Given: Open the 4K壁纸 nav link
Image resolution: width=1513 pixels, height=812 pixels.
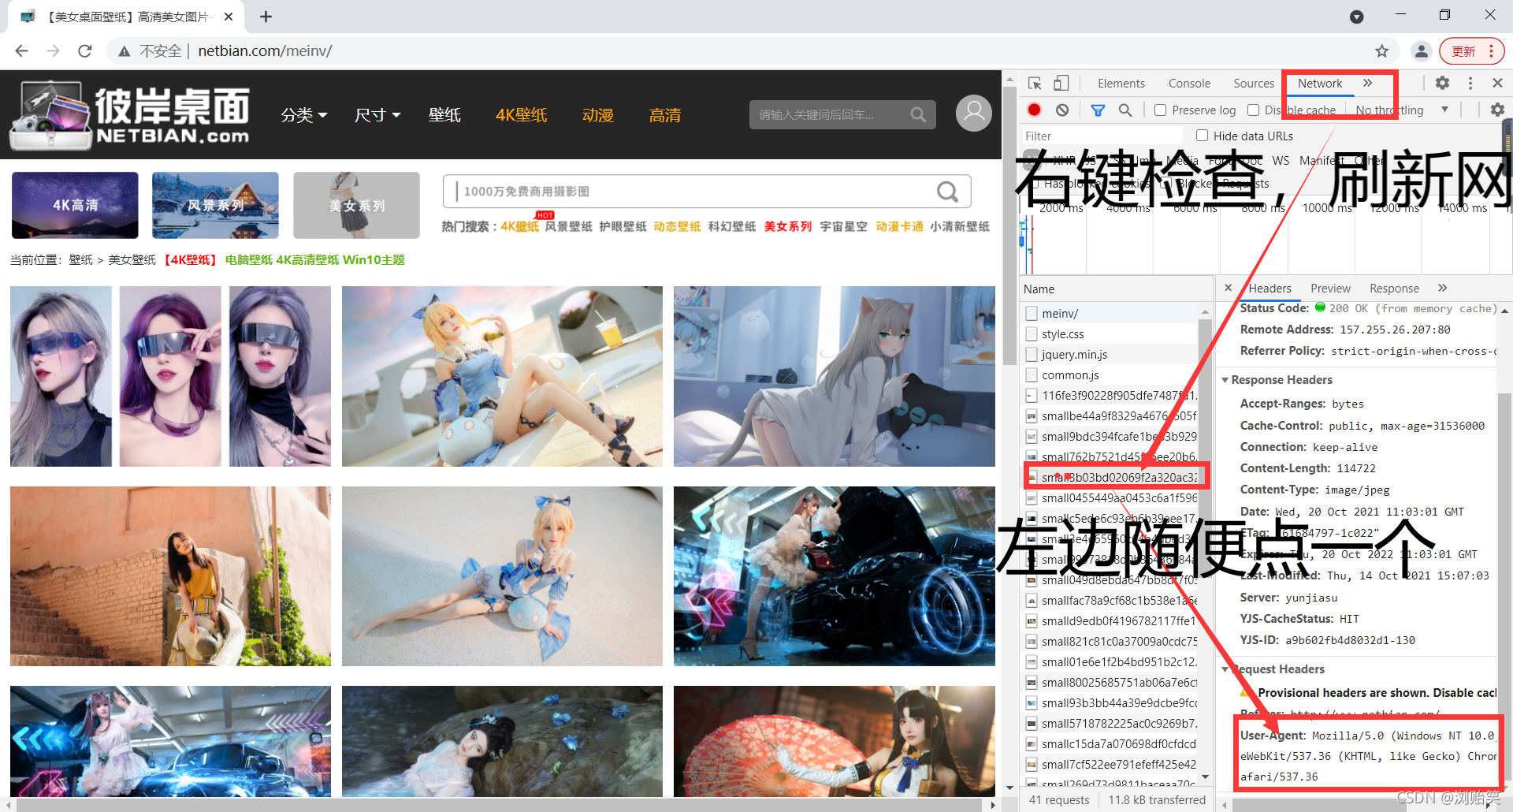Looking at the screenshot, I should 521,115.
